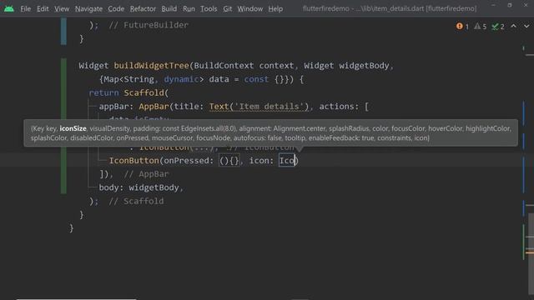Open the Git menu
This screenshot has width=534, height=300.
pos(227,9)
